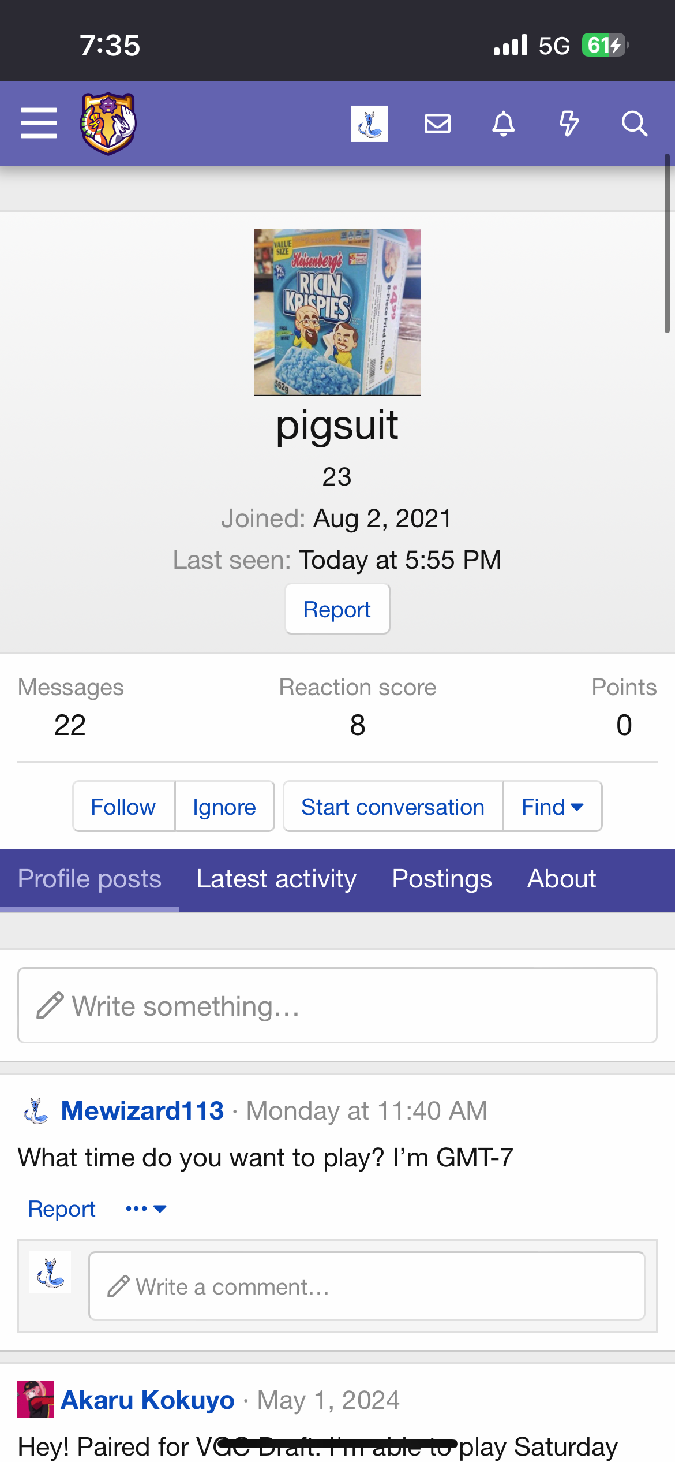Tap the Smogon forum logo

108,124
